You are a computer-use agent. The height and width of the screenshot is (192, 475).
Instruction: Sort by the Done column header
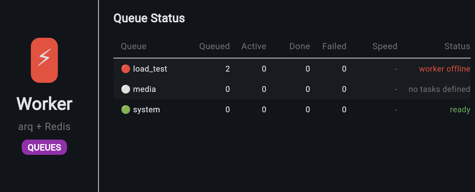tap(300, 46)
